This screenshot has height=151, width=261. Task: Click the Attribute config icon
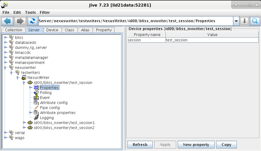[36, 102]
